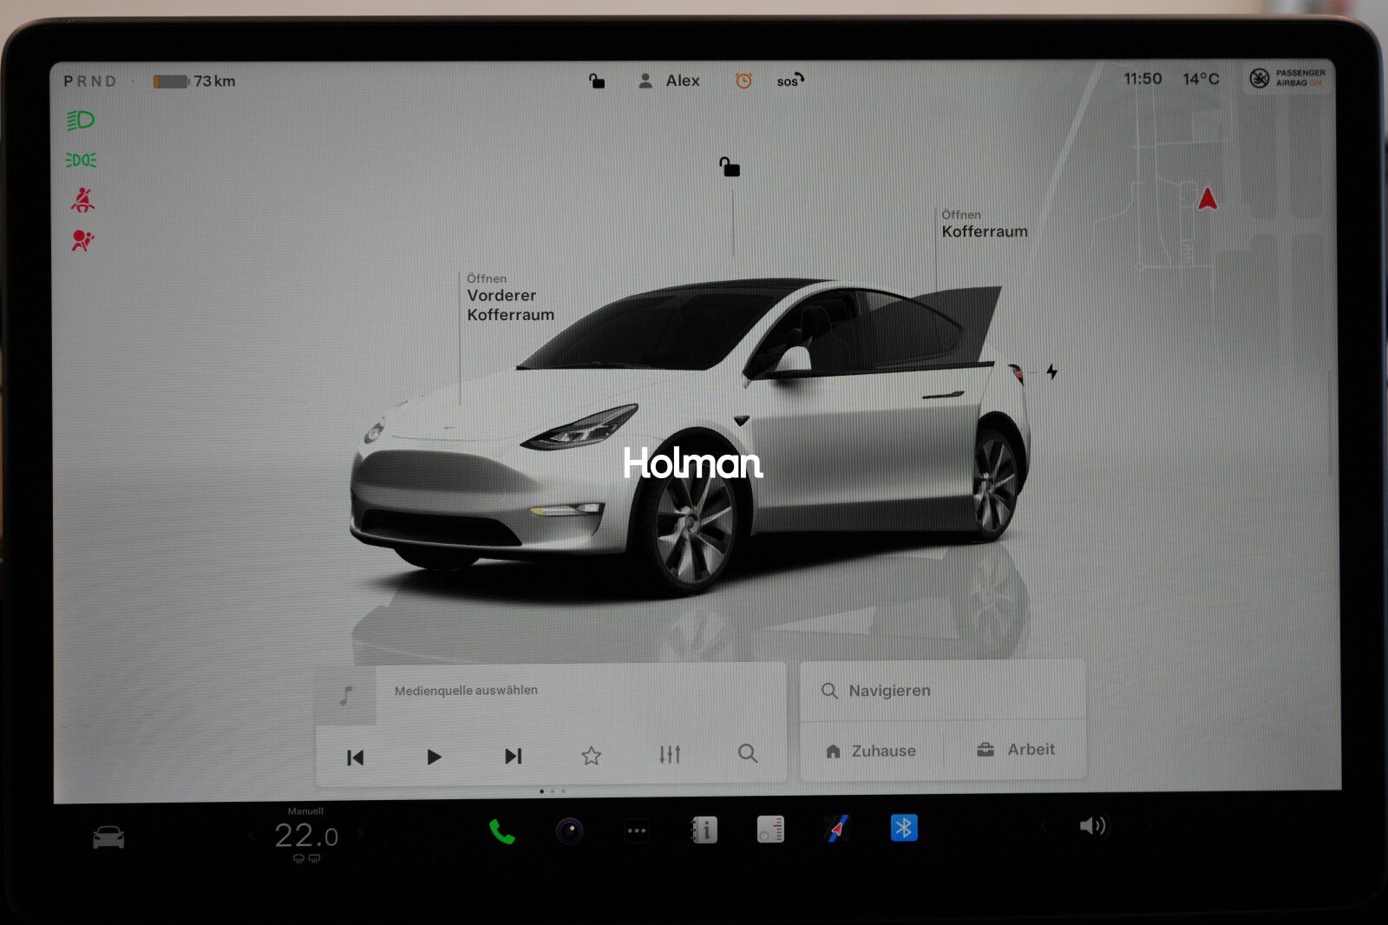Open Bluetooth settings
1388x925 pixels.
tap(904, 828)
